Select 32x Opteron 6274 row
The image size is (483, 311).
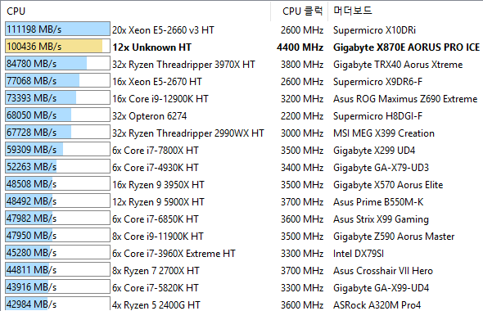click(149, 116)
